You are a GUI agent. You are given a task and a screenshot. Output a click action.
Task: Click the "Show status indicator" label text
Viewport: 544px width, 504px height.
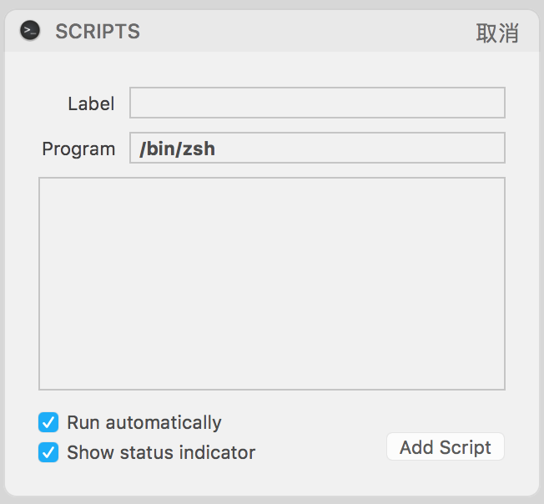tap(161, 452)
